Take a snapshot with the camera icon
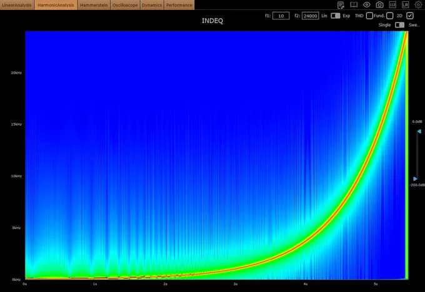This screenshot has width=425, height=292. click(x=380, y=5)
